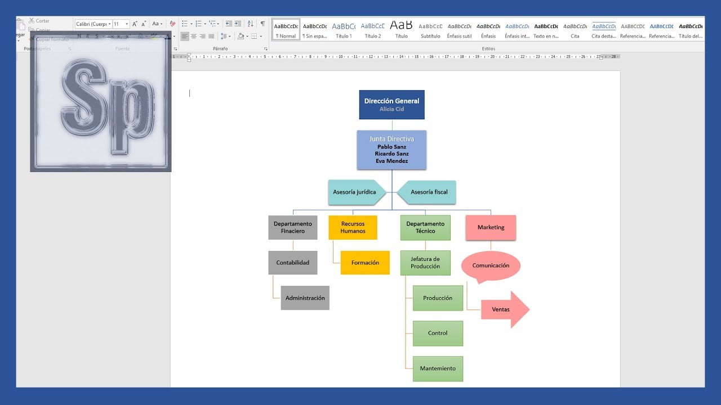
Task: Click the shading paint bucket icon
Action: [241, 36]
